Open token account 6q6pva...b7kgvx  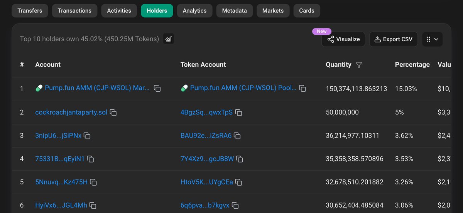(x=205, y=205)
